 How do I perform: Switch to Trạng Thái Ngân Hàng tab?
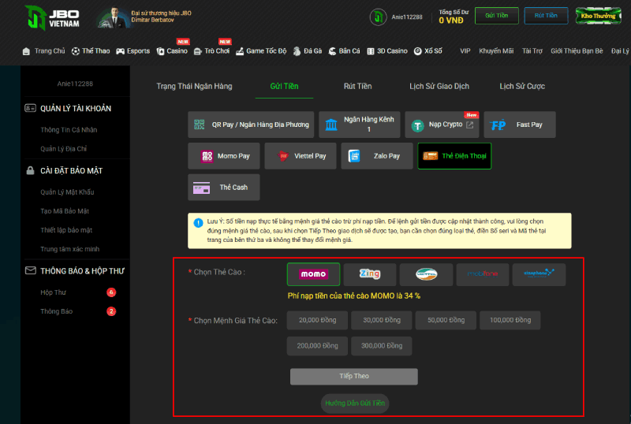[x=194, y=86]
